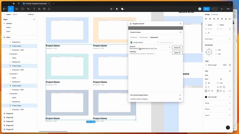
Task: Set text vertical align middle
Action: pyautogui.click(x=221, y=91)
